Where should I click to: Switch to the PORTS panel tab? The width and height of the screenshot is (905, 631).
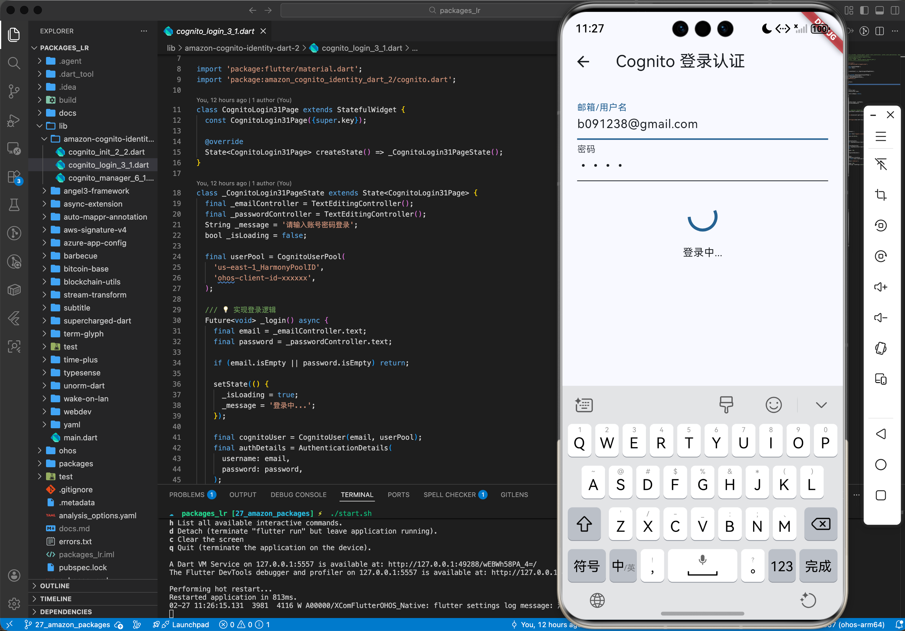[x=399, y=495]
